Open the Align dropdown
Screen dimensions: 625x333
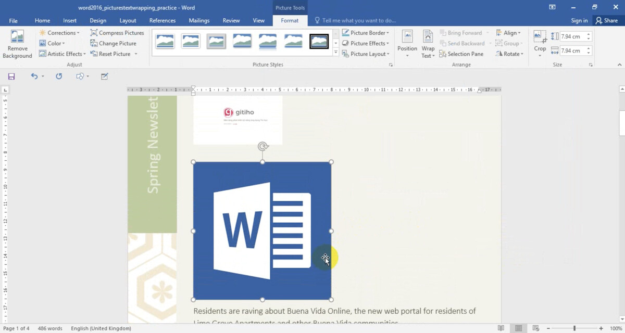(x=508, y=33)
